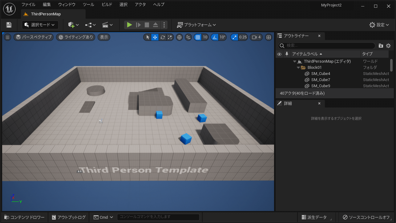This screenshot has height=223, width=396.
Task: Click the visibility eye column header
Action: pyautogui.click(x=279, y=54)
